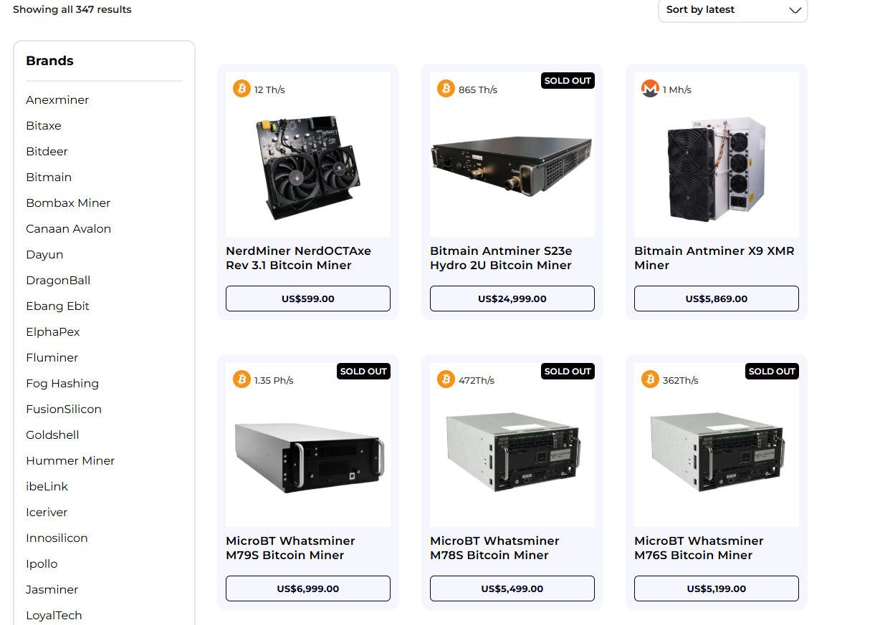The width and height of the screenshot is (880, 625).
Task: Filter by ElphaPex brand
Action: point(53,331)
